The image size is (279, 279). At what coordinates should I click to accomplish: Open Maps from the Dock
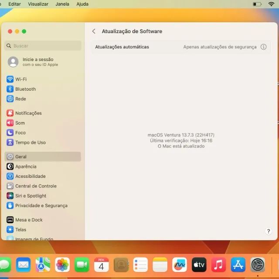click(43, 265)
